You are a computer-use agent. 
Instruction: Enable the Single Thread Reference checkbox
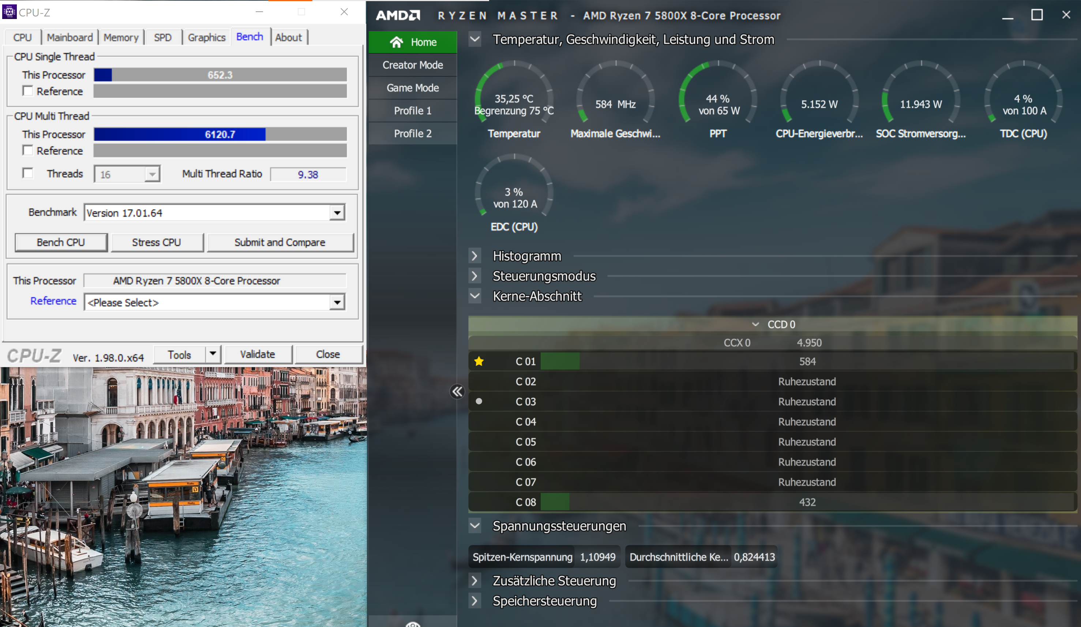click(x=28, y=91)
